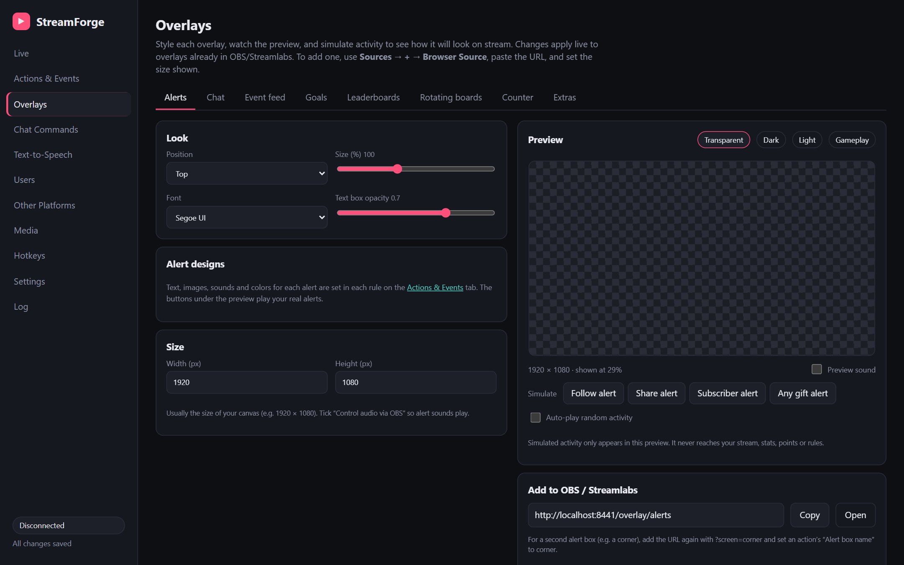Simulate Any gift alert

click(x=803, y=393)
